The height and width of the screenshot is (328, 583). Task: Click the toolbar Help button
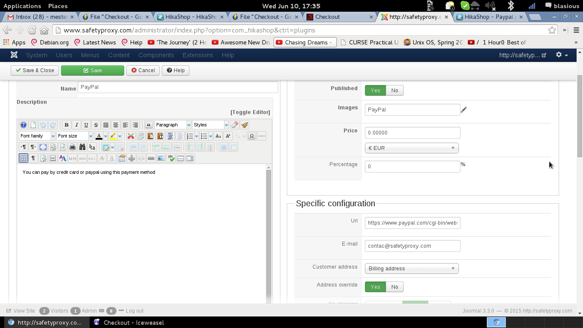175,70
